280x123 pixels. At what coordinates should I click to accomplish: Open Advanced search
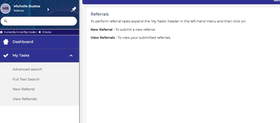[x=27, y=69]
